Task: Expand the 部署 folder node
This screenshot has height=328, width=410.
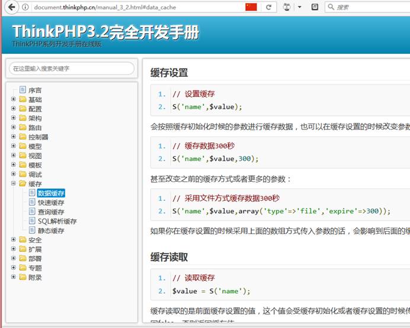Action: pyautogui.click(x=14, y=258)
